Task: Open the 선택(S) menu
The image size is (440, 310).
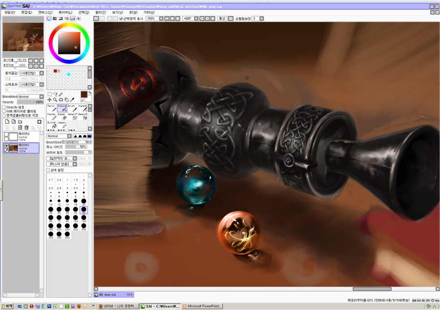Action: point(83,12)
